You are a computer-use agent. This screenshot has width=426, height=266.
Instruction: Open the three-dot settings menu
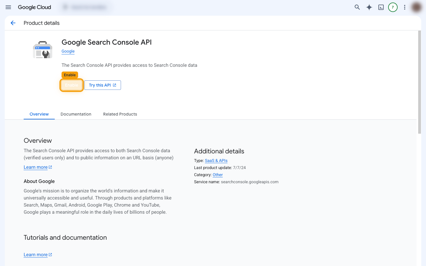click(x=405, y=7)
